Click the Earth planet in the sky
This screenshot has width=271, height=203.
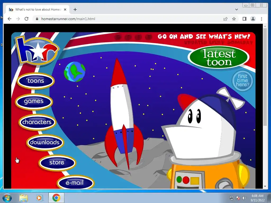click(75, 72)
